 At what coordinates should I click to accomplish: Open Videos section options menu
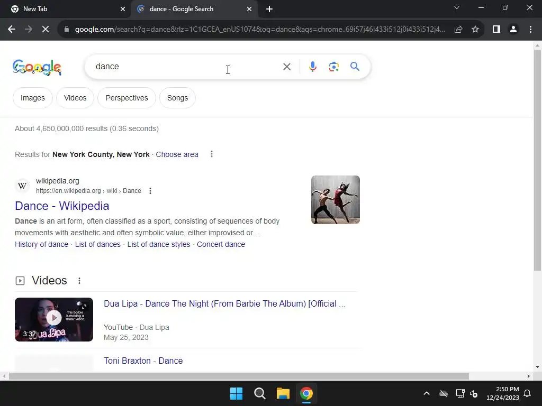coord(79,281)
